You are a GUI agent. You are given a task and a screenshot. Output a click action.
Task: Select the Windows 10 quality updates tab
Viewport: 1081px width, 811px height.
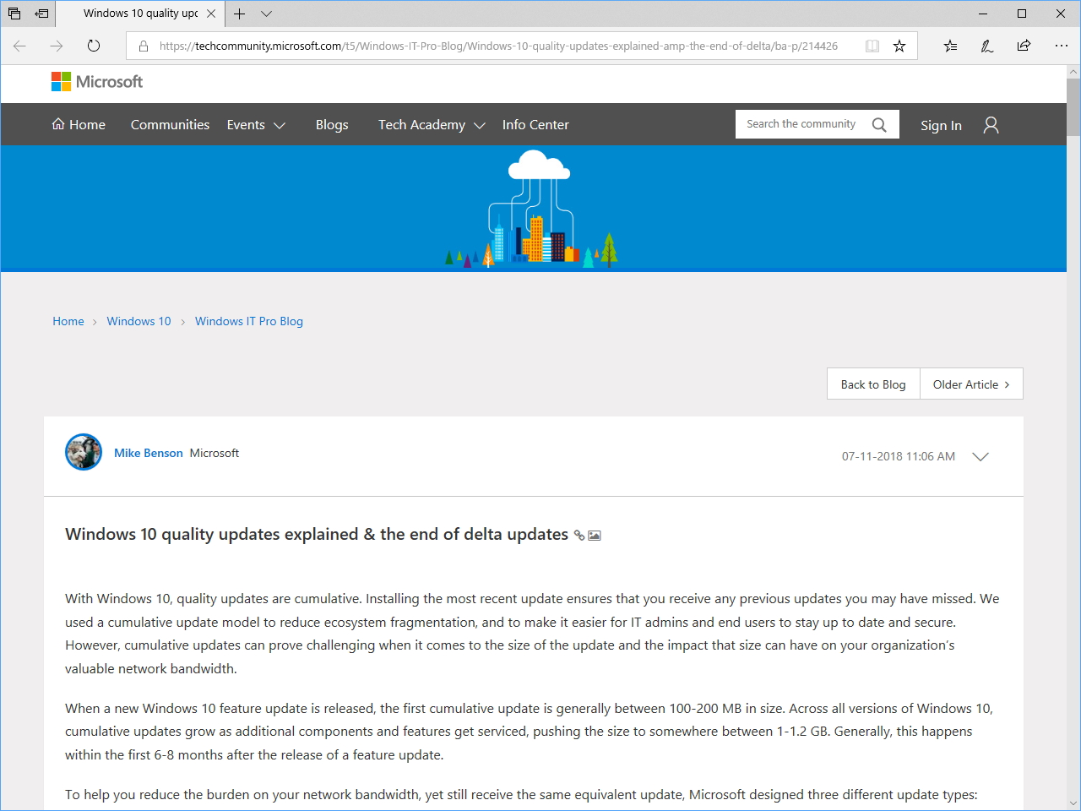(x=140, y=14)
